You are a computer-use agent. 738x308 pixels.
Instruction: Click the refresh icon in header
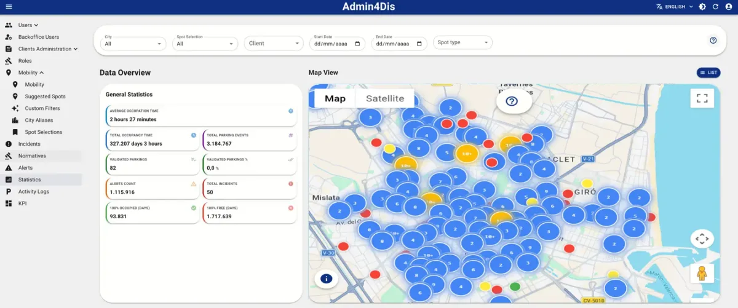pos(715,7)
